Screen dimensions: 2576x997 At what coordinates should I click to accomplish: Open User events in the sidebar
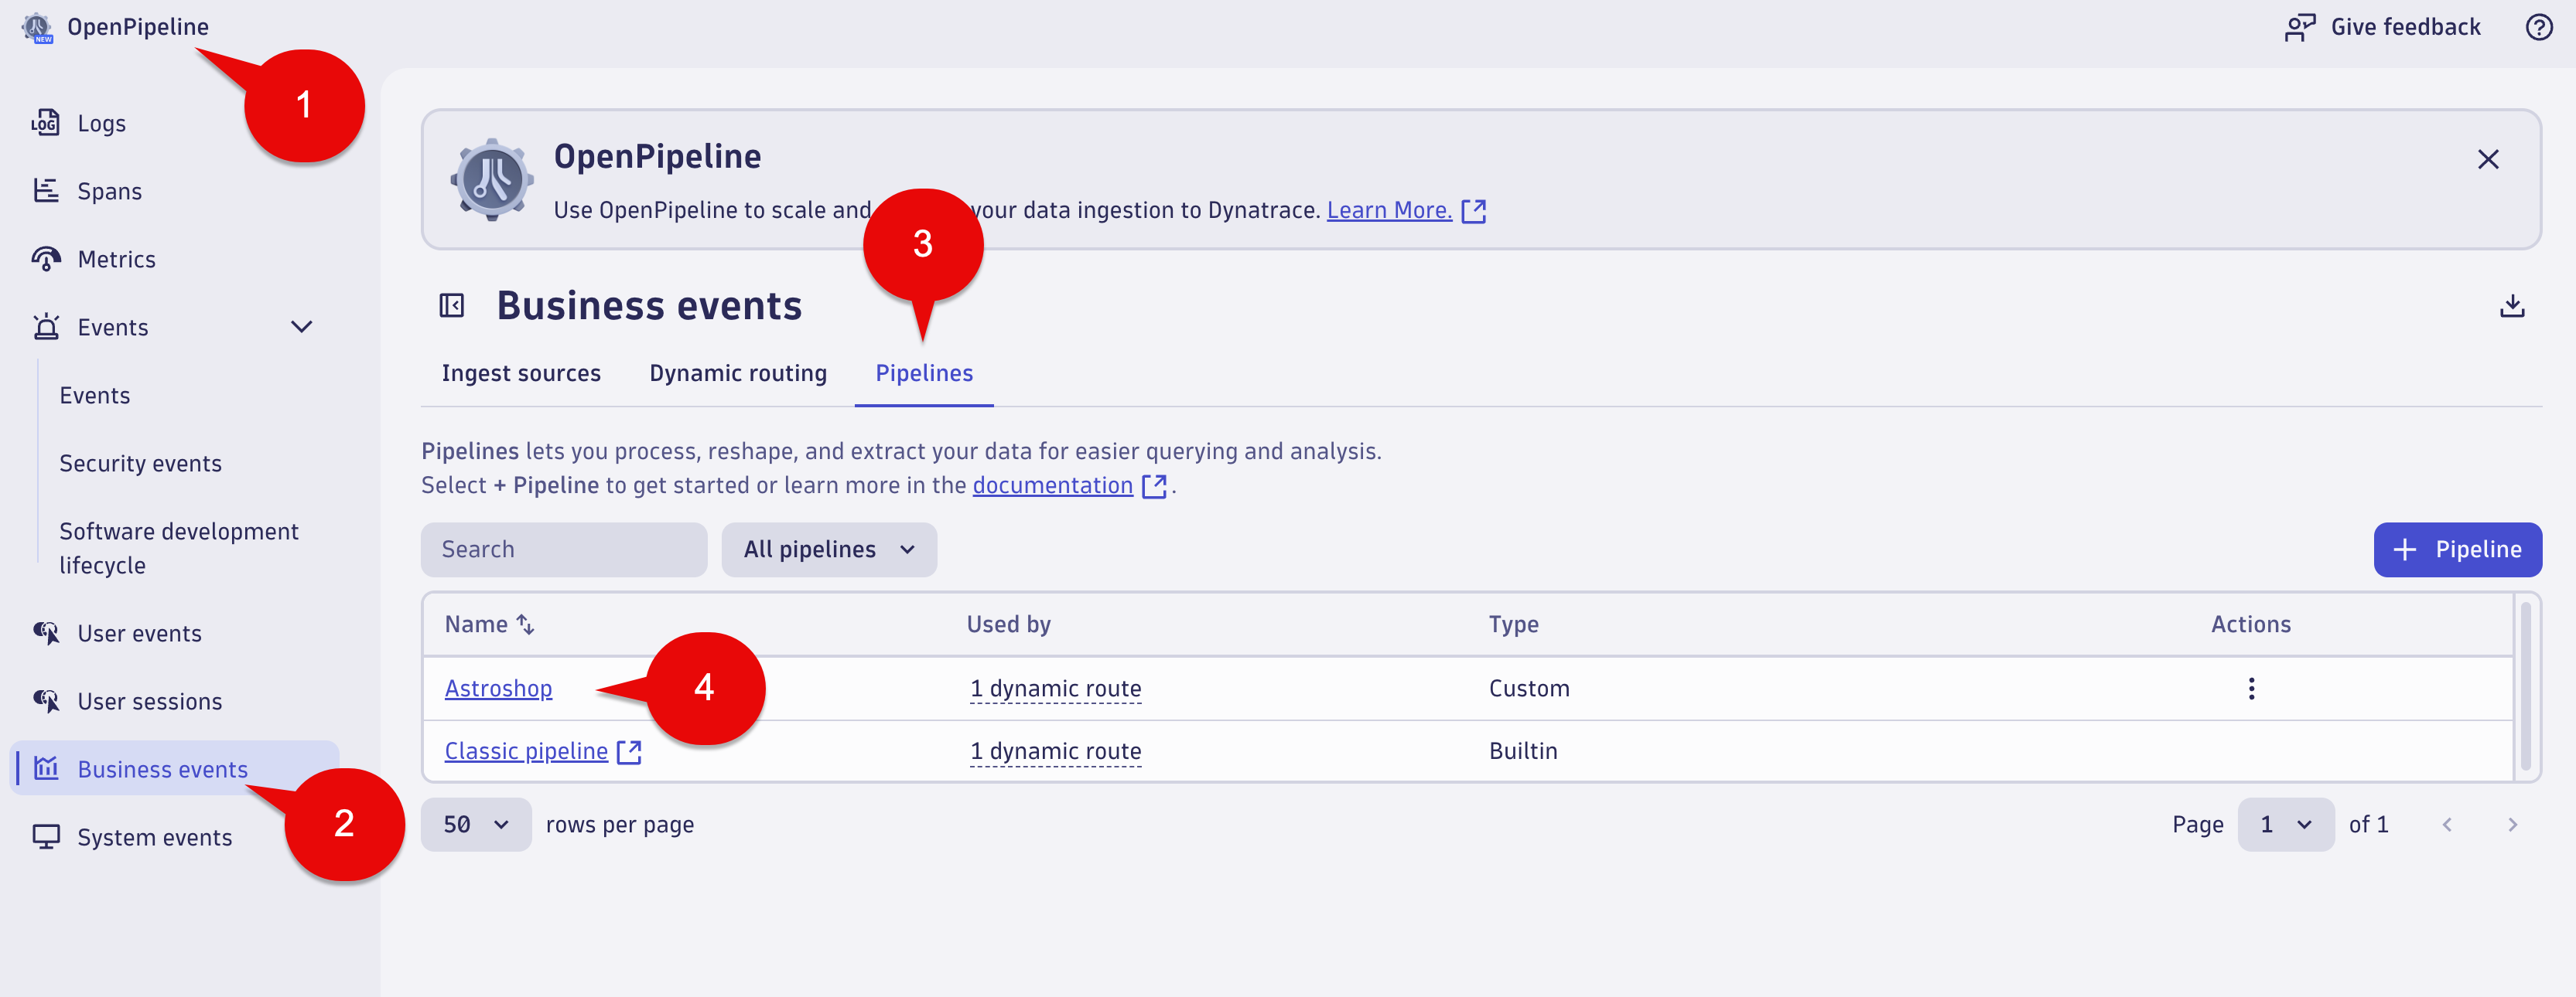pyautogui.click(x=139, y=633)
